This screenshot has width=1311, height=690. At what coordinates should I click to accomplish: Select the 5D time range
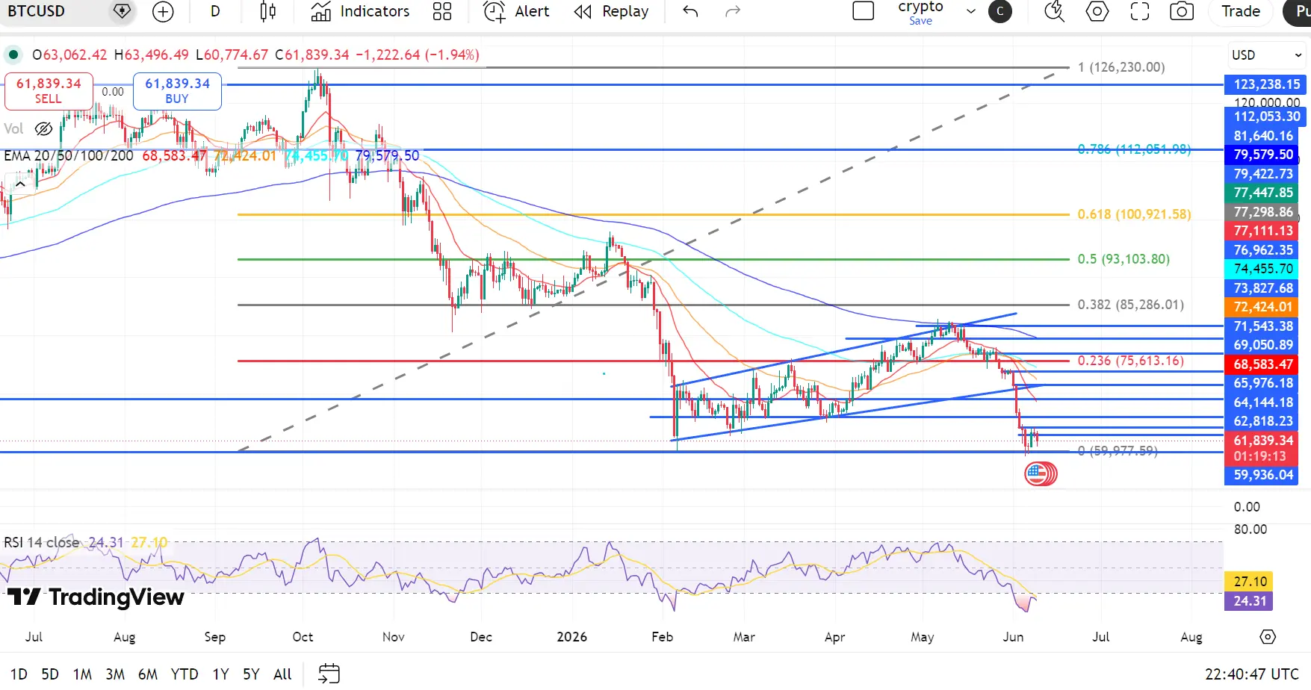50,674
